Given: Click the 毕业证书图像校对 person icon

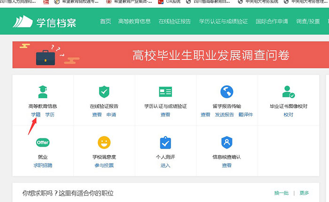Looking at the screenshot, I should tap(288, 91).
